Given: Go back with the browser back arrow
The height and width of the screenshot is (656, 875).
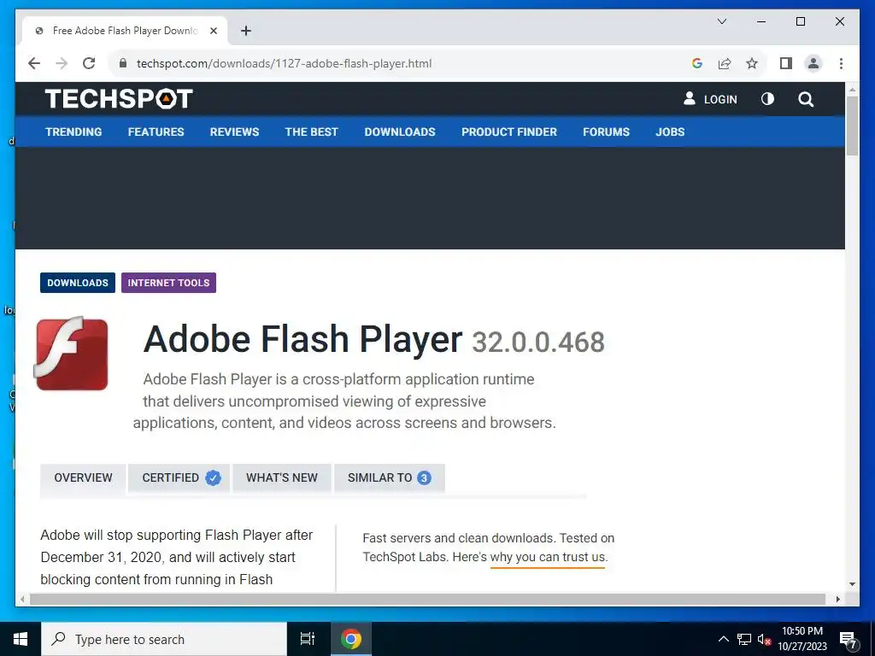Looking at the screenshot, I should point(34,63).
